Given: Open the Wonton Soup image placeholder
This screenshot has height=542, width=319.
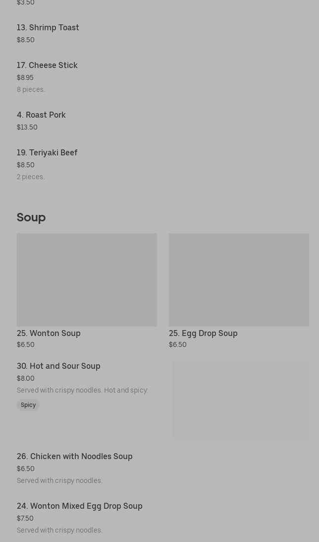Looking at the screenshot, I should [x=87, y=279].
